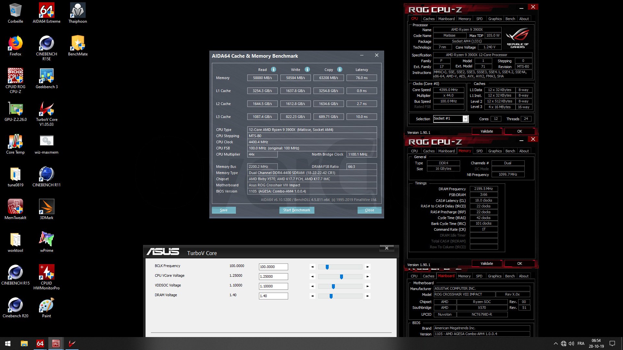623x350 pixels.
Task: Click OK in the top CPU-Z window
Action: pyautogui.click(x=519, y=131)
